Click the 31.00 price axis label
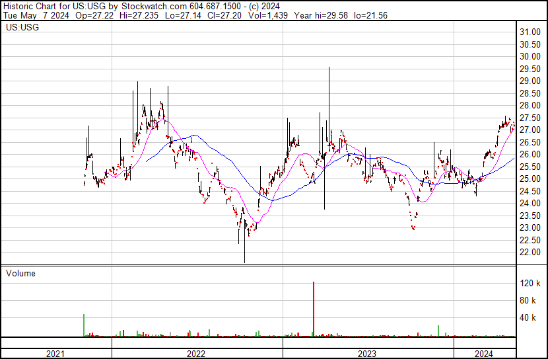 (x=531, y=32)
